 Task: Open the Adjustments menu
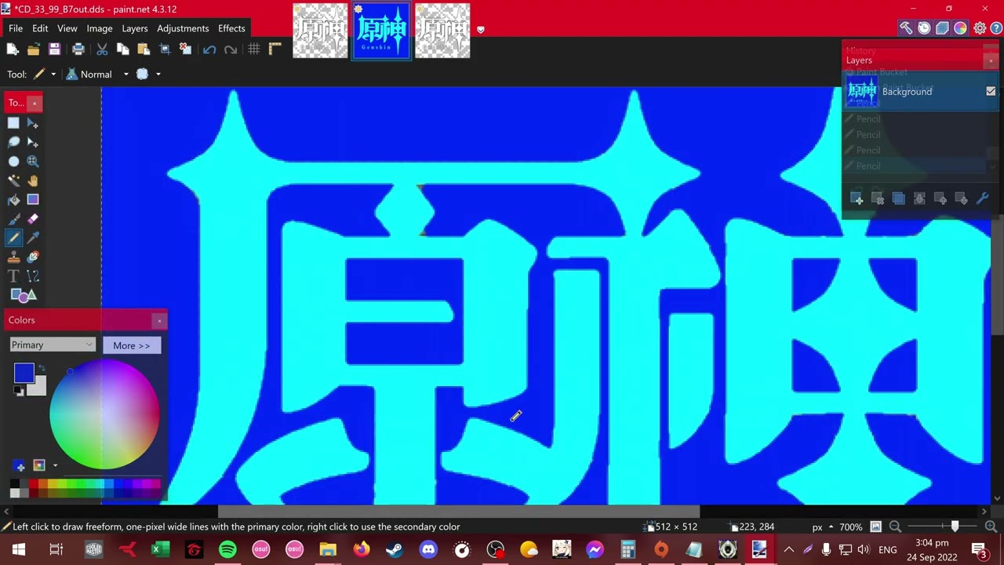[x=183, y=28]
